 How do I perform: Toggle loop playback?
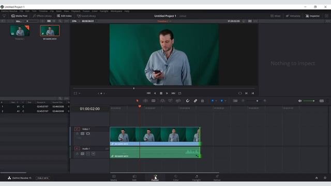pos(179,93)
